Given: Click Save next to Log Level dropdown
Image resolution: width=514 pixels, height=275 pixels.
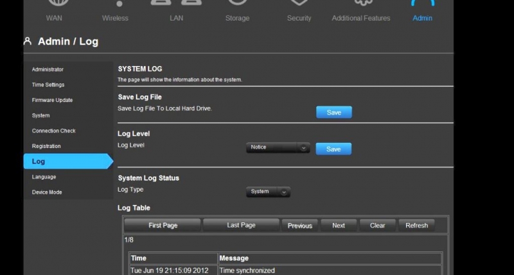Looking at the screenshot, I should 333,149.
